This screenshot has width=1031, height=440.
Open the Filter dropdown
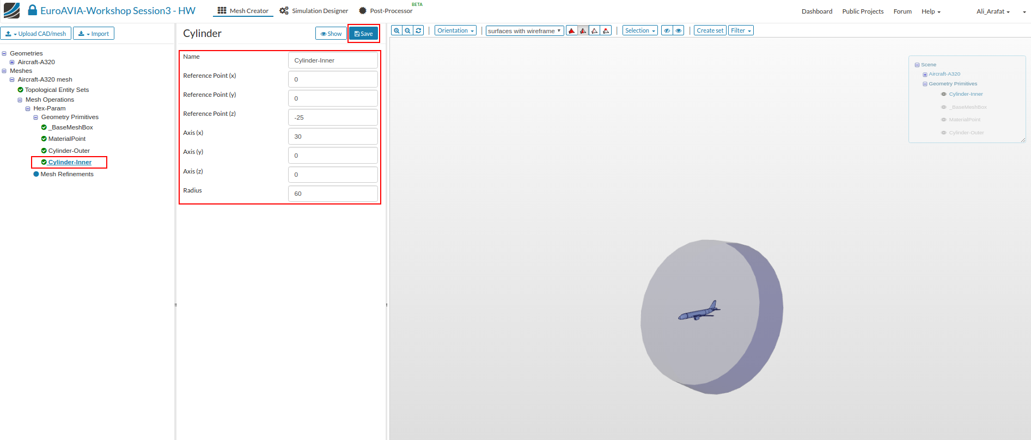coord(741,30)
